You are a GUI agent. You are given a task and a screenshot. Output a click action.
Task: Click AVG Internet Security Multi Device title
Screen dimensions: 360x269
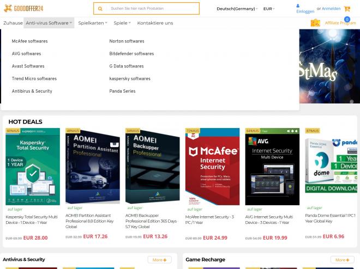(x=269, y=220)
